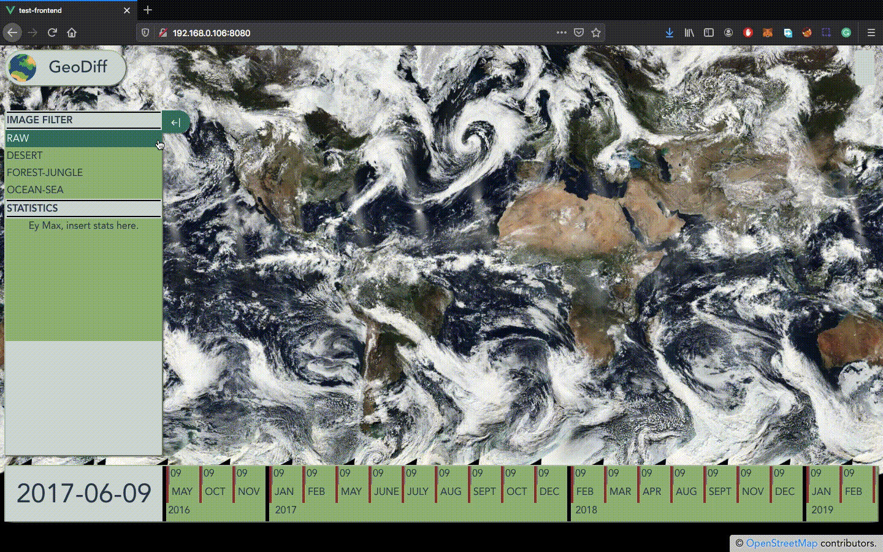Image resolution: width=883 pixels, height=552 pixels.
Task: Open tracking protection shield icon
Action: [145, 33]
